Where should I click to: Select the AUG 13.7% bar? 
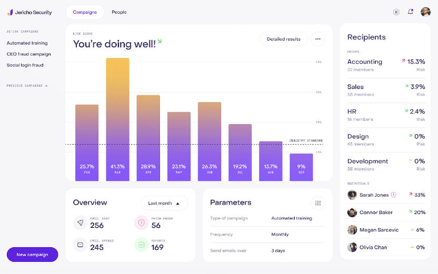271,161
